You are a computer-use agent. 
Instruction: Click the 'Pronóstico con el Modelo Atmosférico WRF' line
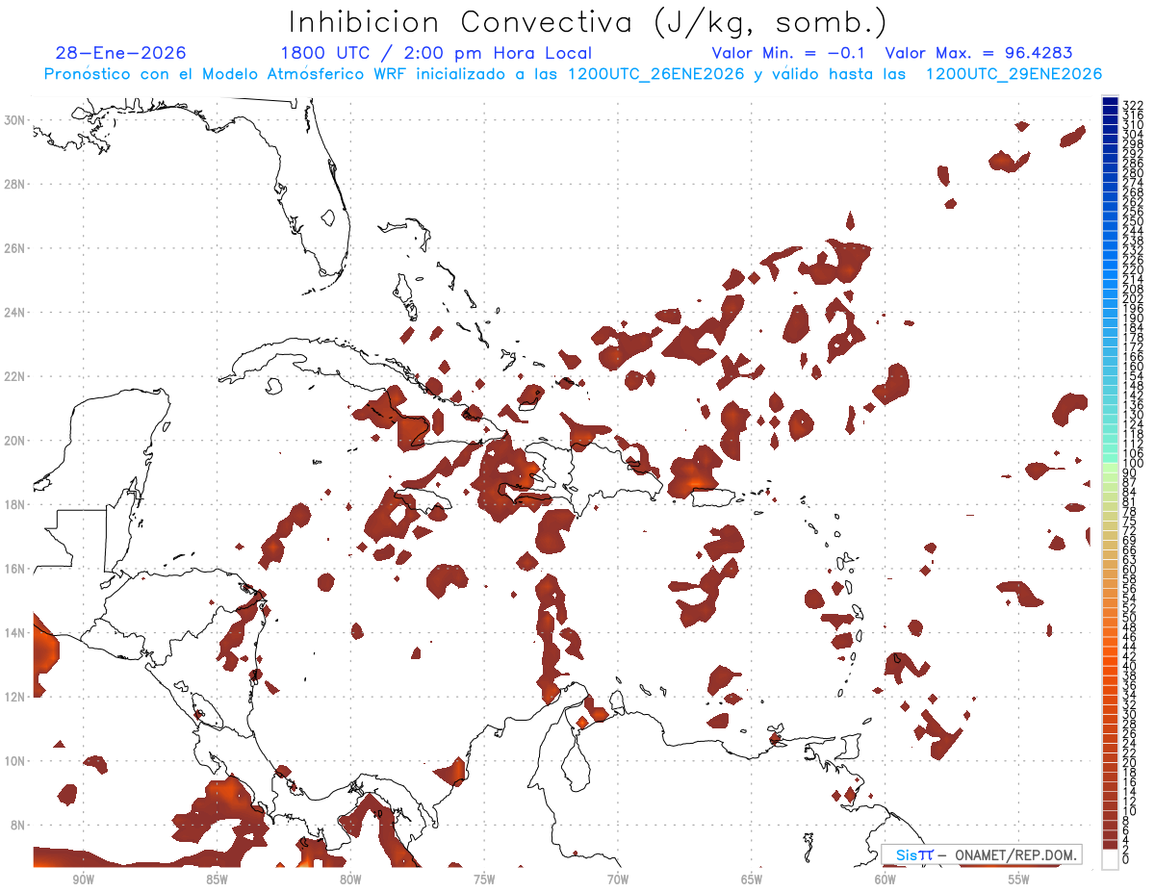pos(573,74)
